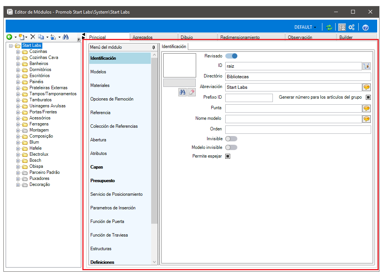The height and width of the screenshot is (277, 387).
Task: Click the binoculars search icon above tree
Action: (x=65, y=37)
